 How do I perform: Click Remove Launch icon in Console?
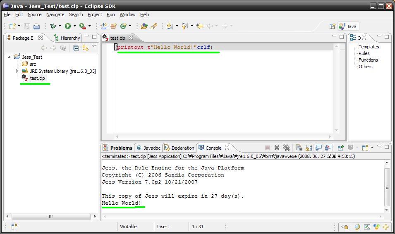tap(277, 148)
